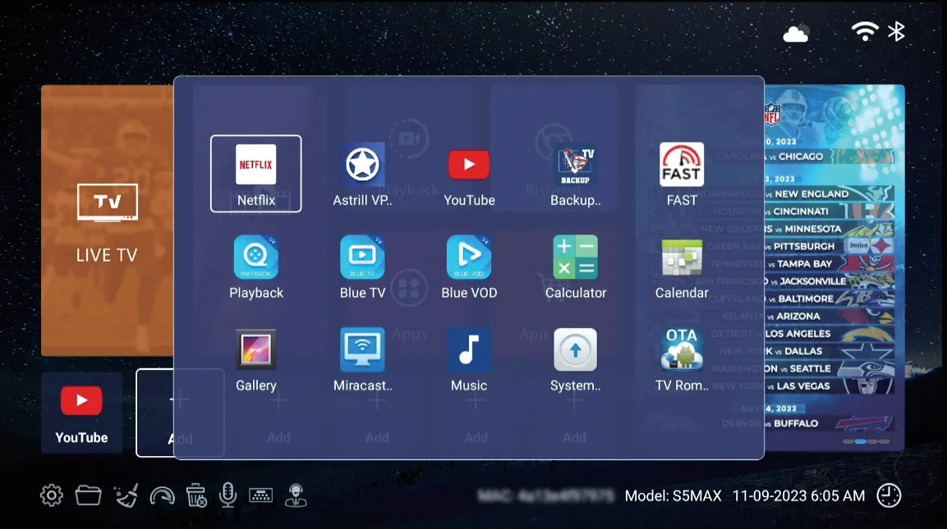Image resolution: width=947 pixels, height=529 pixels.
Task: Open the speed test gauge icon
Action: click(x=162, y=496)
